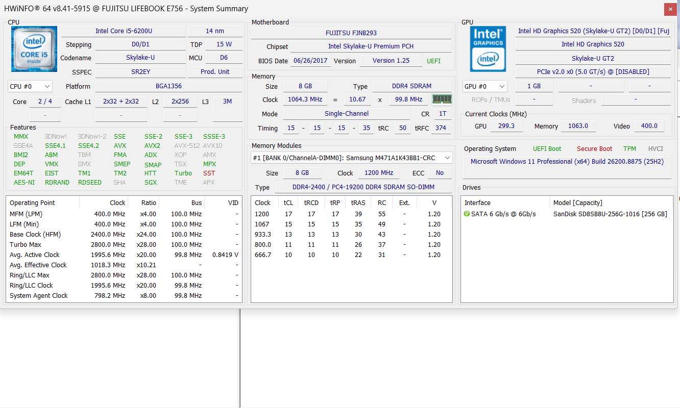Viewport: 680px width, 408px height.
Task: Select the Avg. Effective Clock row
Action: point(124,265)
